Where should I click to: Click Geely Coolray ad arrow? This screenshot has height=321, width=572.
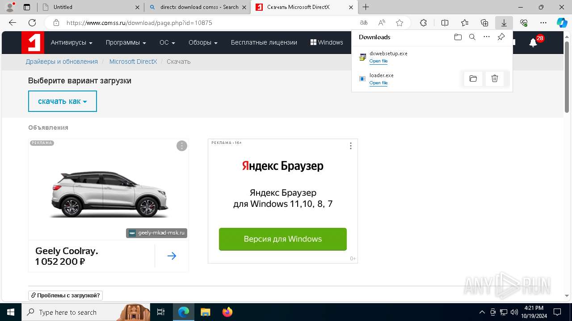172,256
